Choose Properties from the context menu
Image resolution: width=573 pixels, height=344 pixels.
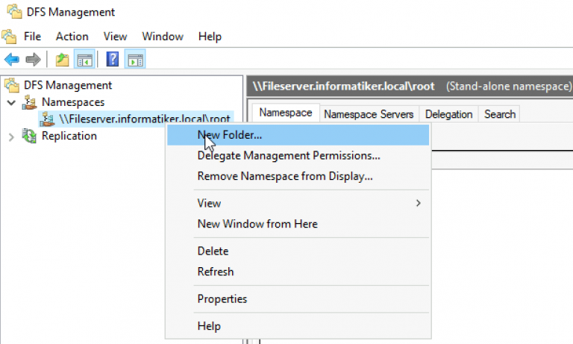click(222, 299)
